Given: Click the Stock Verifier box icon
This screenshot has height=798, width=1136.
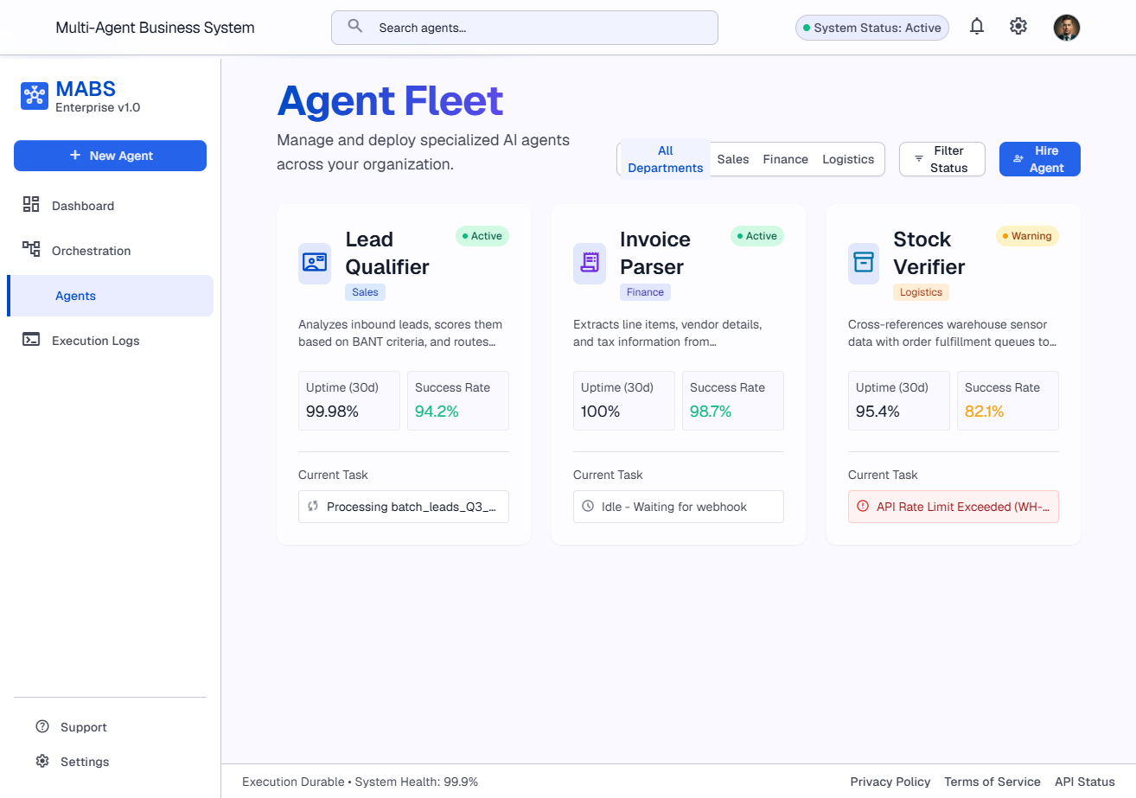Looking at the screenshot, I should tap(864, 263).
